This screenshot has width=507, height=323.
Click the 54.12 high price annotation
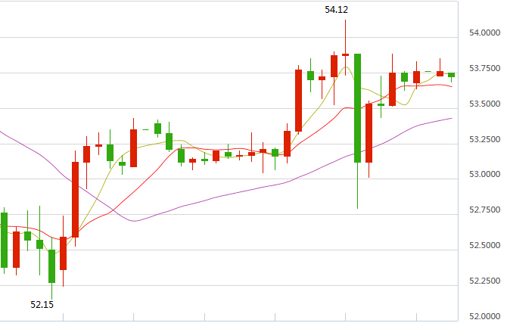[336, 10]
